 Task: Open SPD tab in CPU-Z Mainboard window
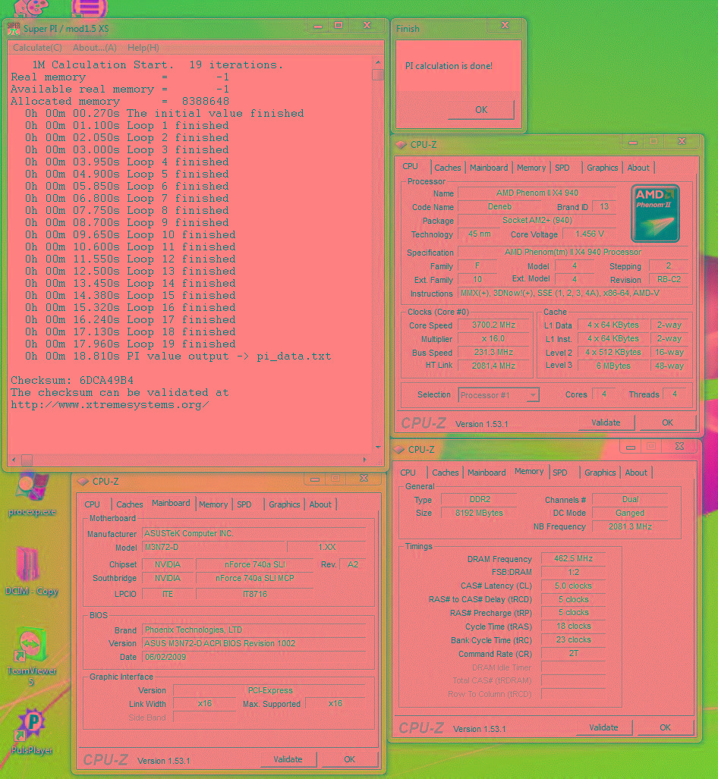[x=244, y=504]
